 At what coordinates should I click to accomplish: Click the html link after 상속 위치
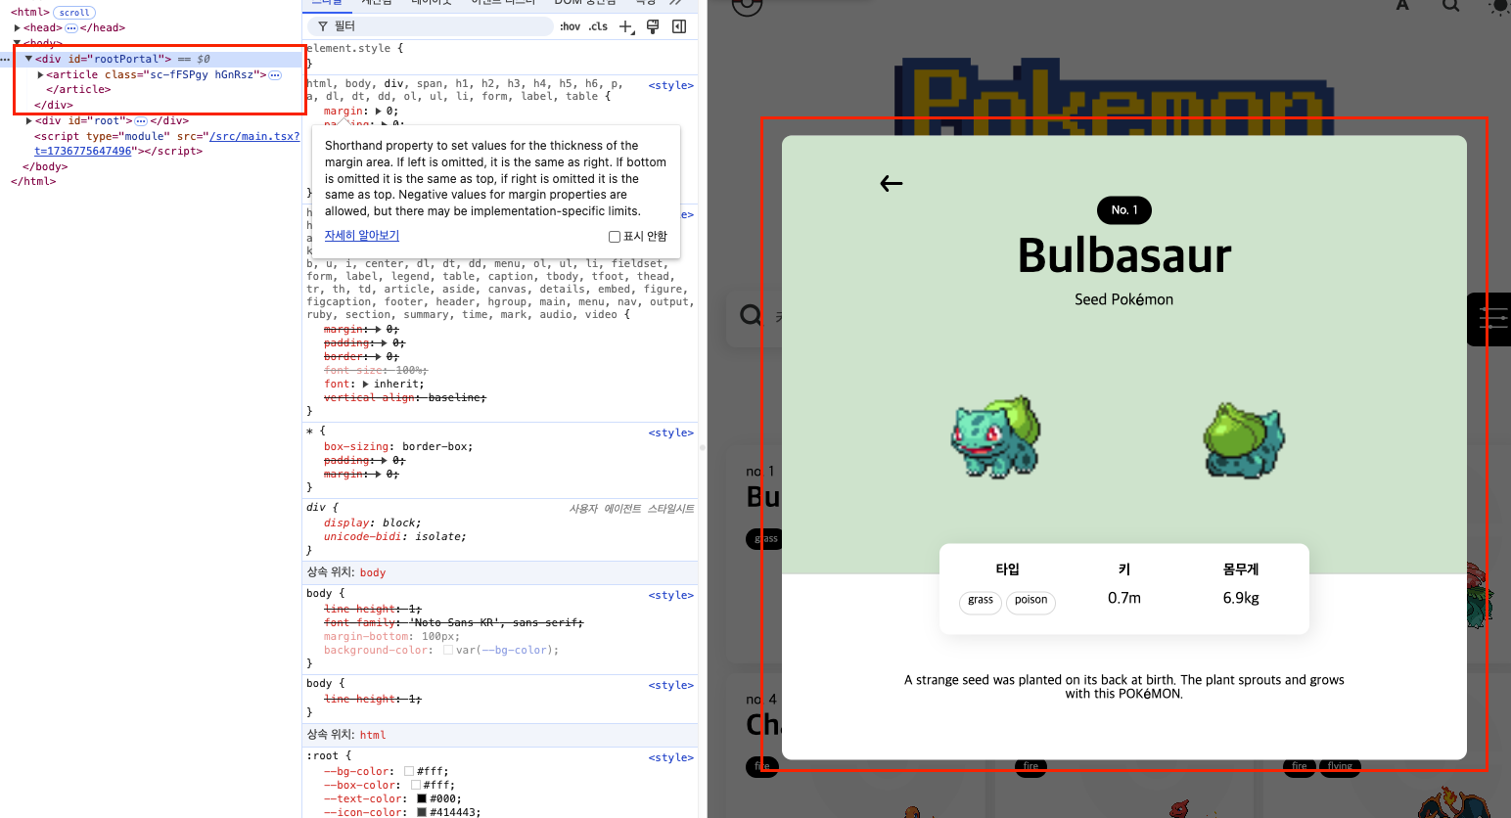click(x=373, y=736)
